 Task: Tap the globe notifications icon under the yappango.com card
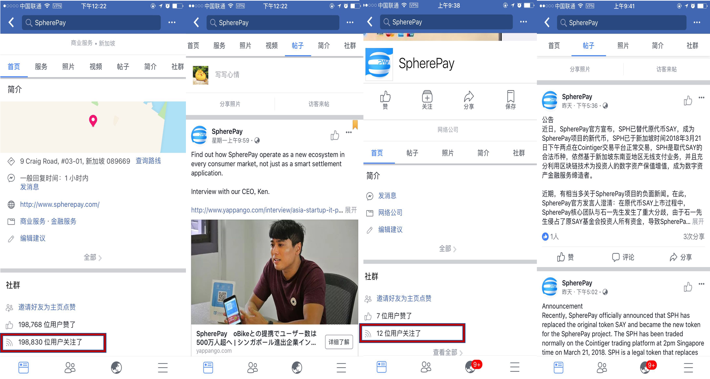pyautogui.click(x=297, y=368)
